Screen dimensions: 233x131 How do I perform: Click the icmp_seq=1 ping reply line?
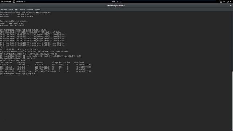tap(32, 34)
